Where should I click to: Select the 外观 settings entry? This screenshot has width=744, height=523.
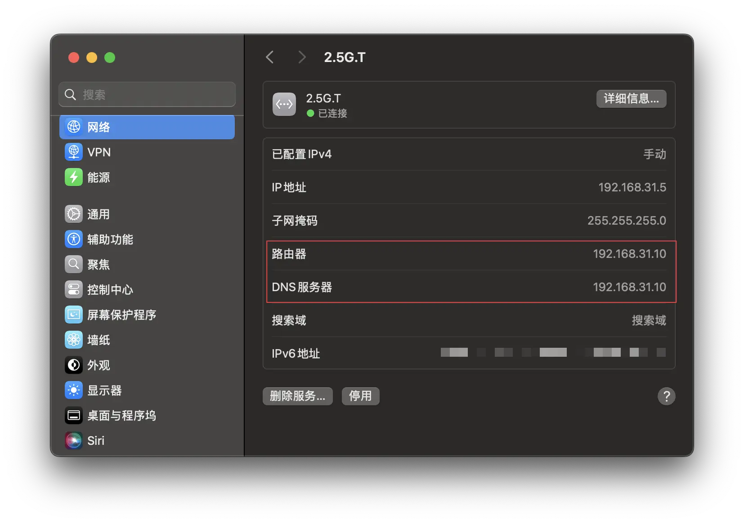point(98,365)
